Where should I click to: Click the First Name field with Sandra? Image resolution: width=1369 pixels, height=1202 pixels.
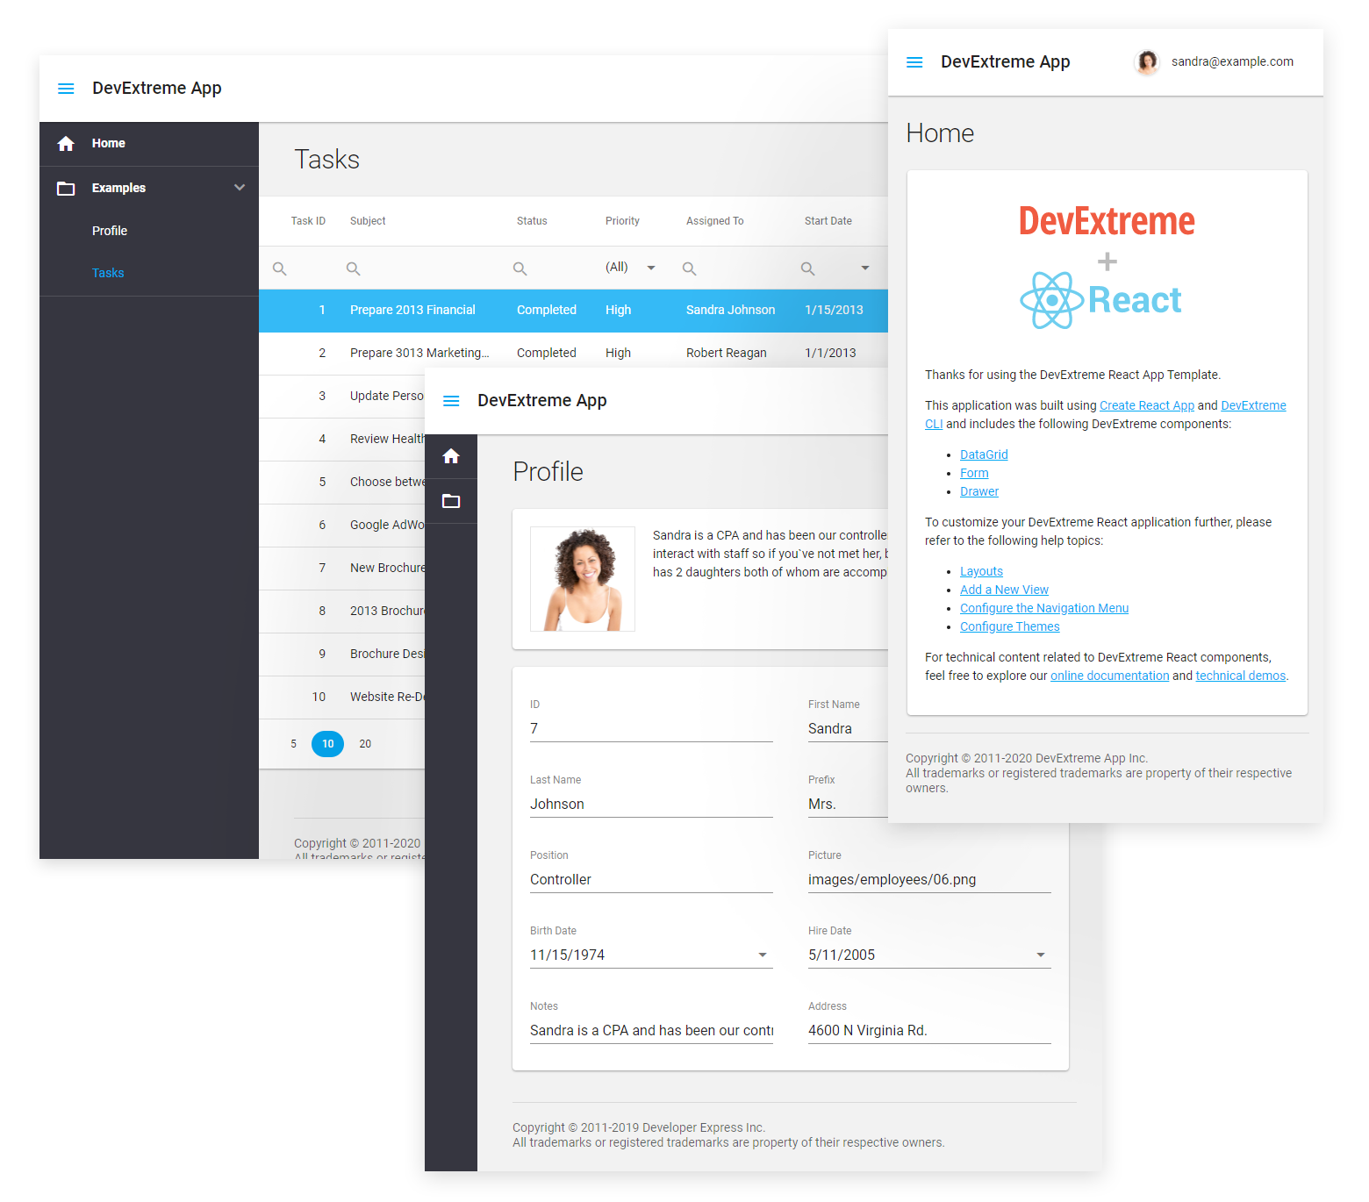pyautogui.click(x=848, y=729)
